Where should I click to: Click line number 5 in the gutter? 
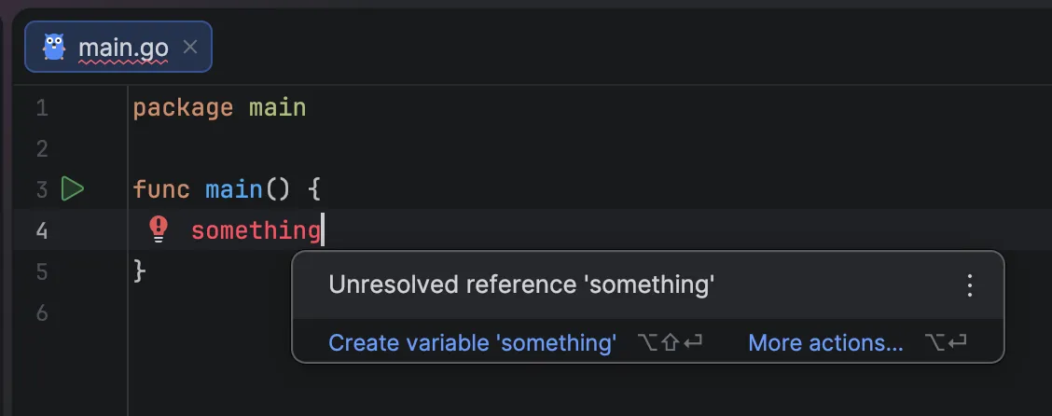pyautogui.click(x=42, y=271)
